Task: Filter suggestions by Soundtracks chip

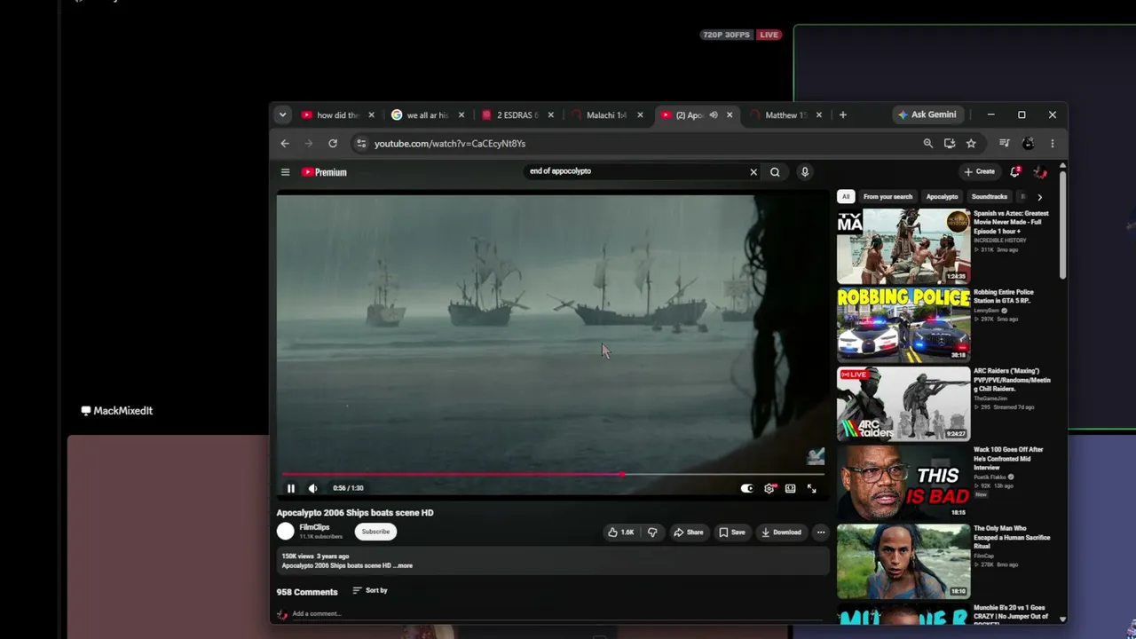Action: [x=989, y=197]
